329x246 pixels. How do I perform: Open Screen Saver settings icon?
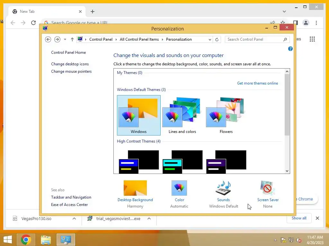pos(268,187)
